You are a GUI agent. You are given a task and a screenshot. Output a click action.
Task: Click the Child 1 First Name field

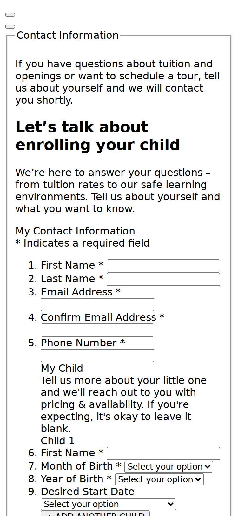tap(163, 453)
